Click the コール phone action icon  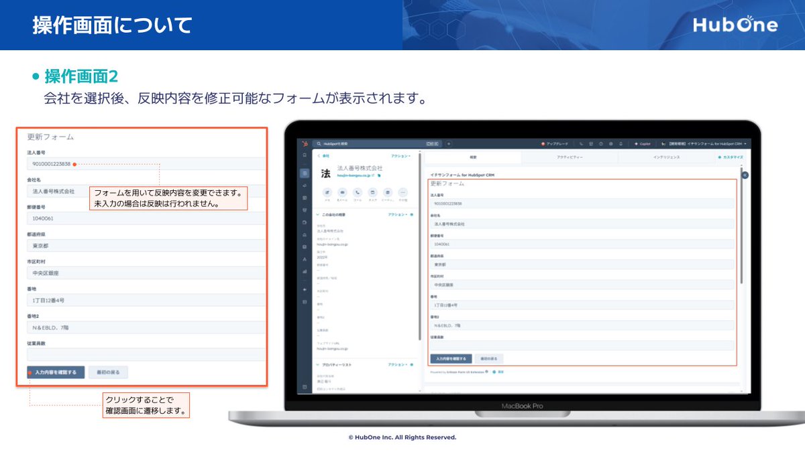tap(358, 192)
